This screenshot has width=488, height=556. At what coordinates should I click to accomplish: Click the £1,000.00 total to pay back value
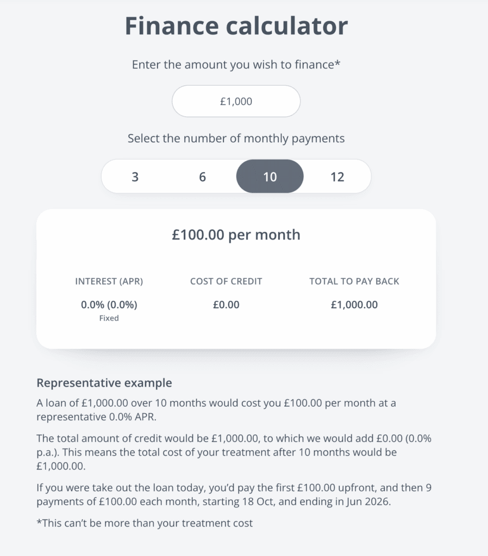[354, 305]
